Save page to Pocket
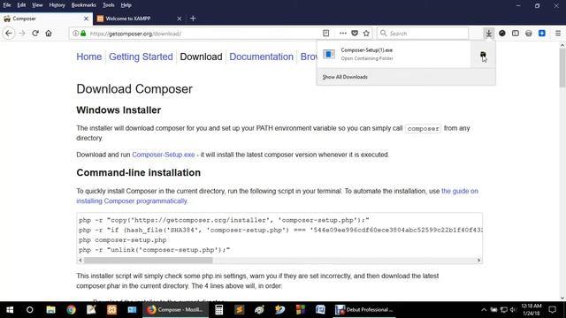 (355, 34)
